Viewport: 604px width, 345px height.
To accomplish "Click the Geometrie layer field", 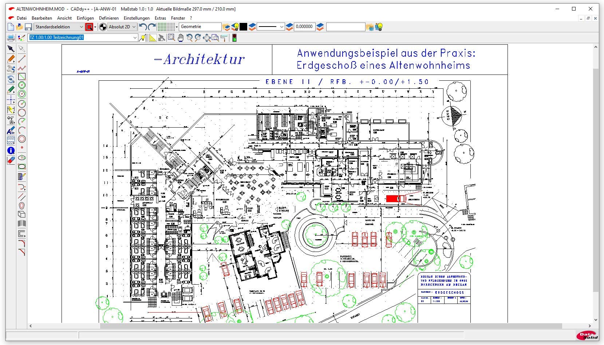I will (x=200, y=27).
